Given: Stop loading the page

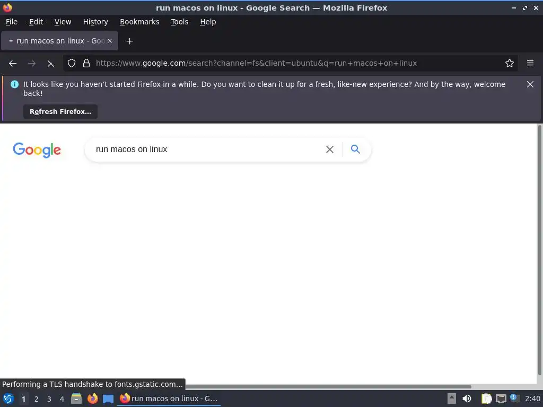Looking at the screenshot, I should (50, 64).
